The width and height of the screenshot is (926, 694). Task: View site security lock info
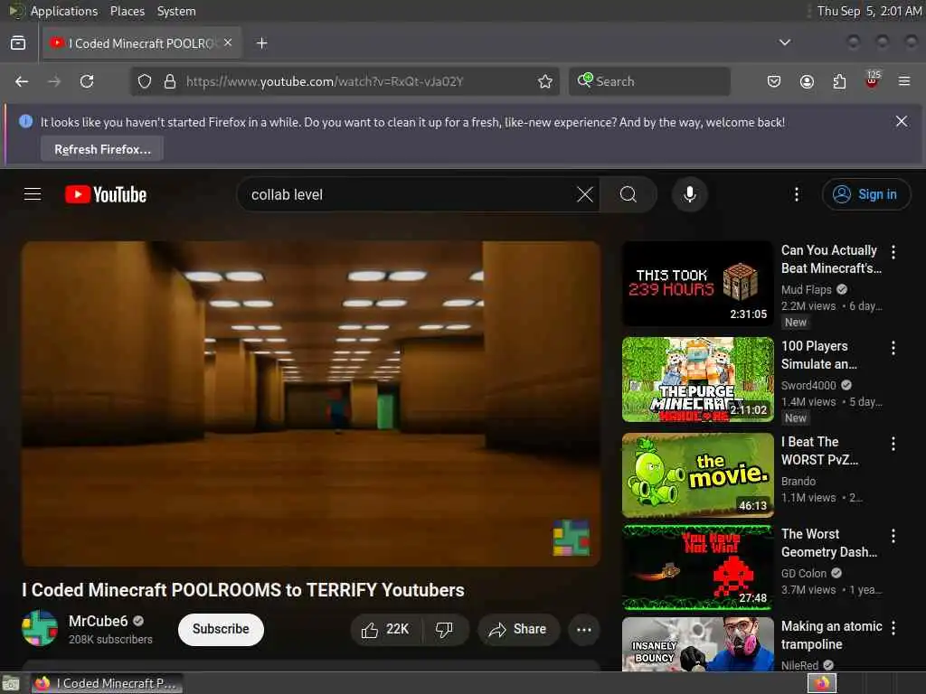[170, 81]
